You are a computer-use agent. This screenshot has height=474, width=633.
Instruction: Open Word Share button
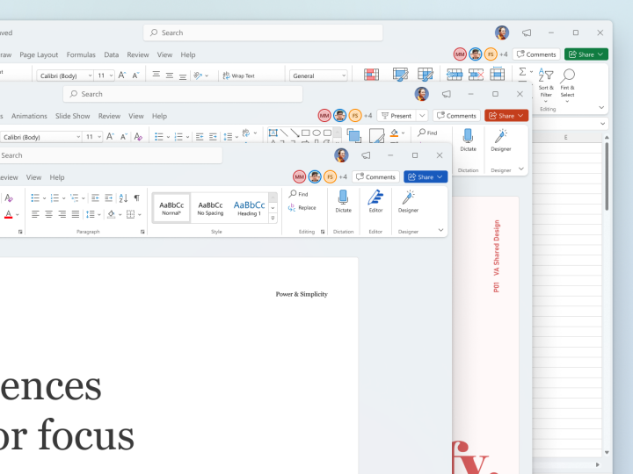click(x=426, y=177)
